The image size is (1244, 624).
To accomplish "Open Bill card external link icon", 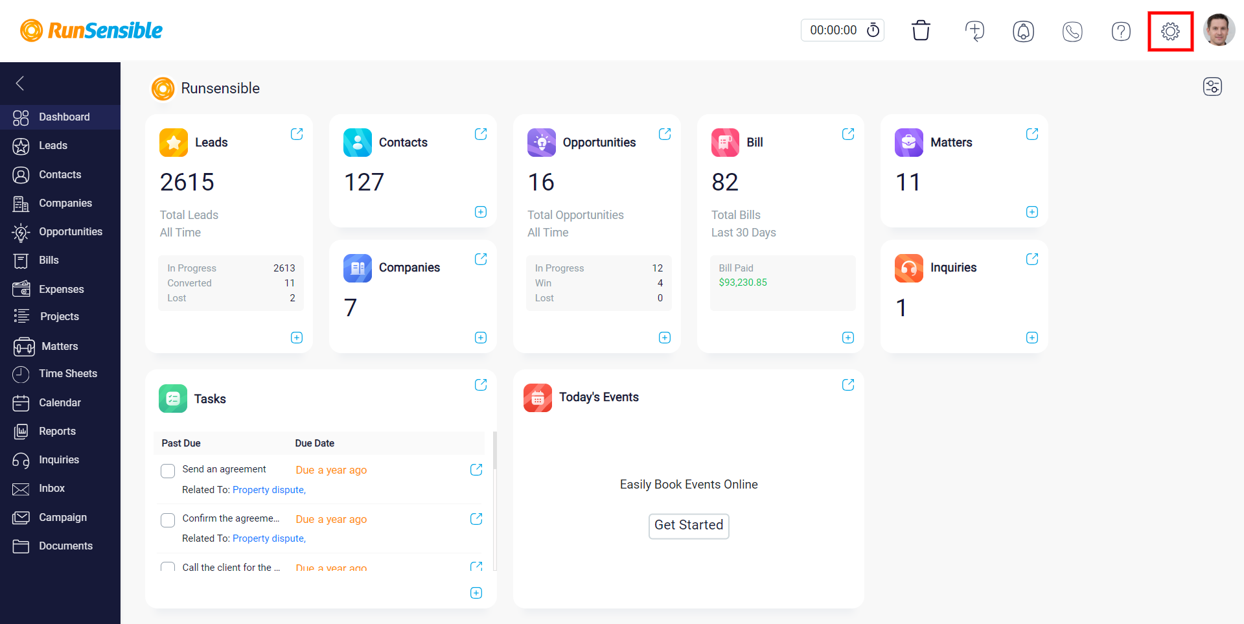I will click(x=848, y=133).
